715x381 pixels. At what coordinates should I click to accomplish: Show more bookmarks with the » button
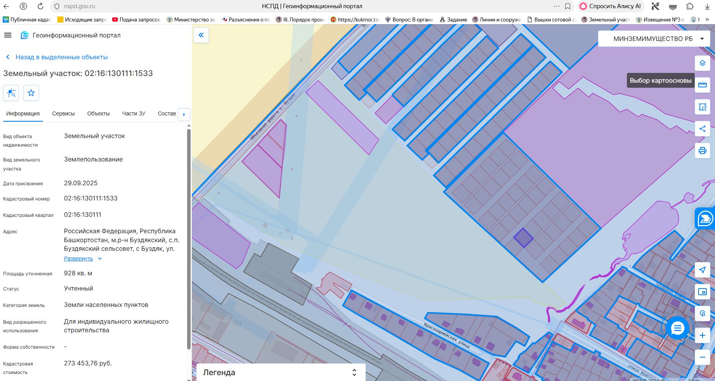point(708,19)
